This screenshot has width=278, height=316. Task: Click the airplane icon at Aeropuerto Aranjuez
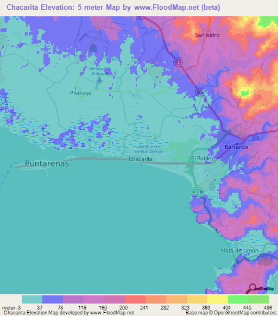tap(100, 81)
